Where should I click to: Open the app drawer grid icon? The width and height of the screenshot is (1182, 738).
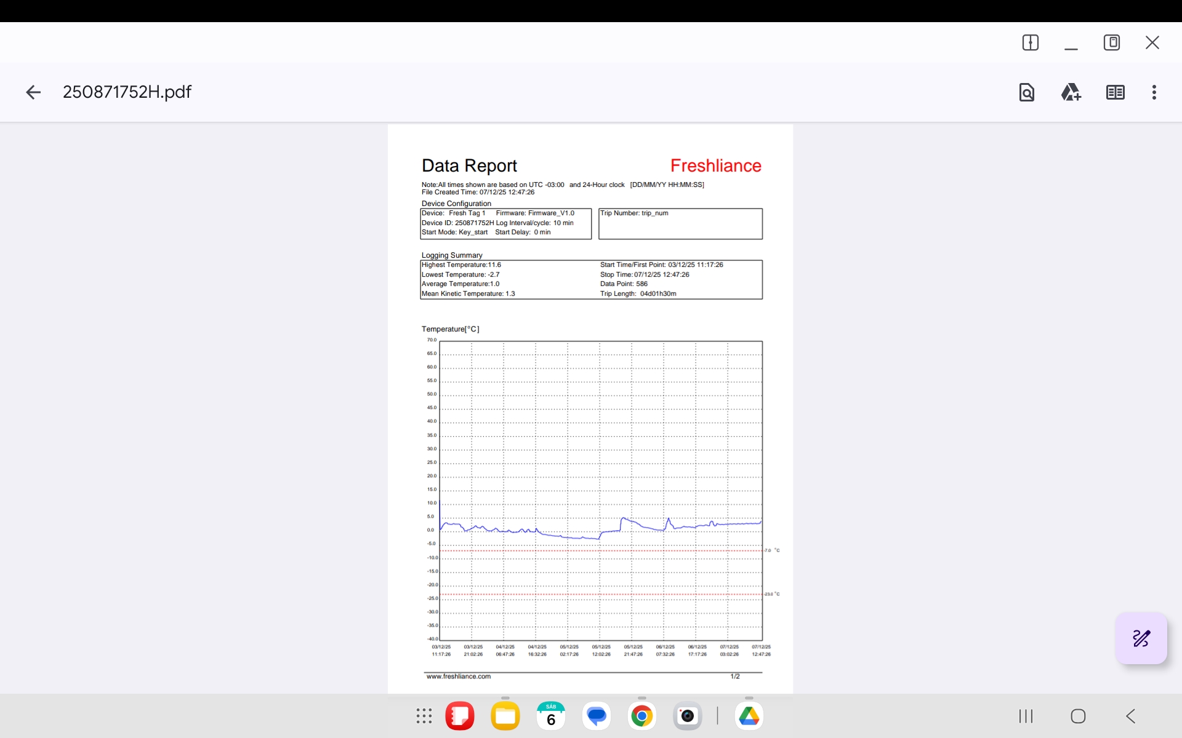pyautogui.click(x=424, y=716)
